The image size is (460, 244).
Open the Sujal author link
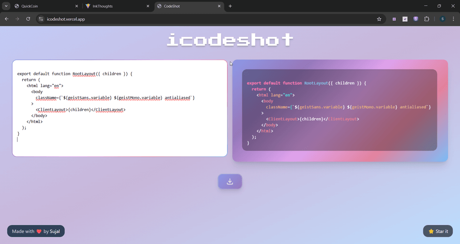click(55, 231)
